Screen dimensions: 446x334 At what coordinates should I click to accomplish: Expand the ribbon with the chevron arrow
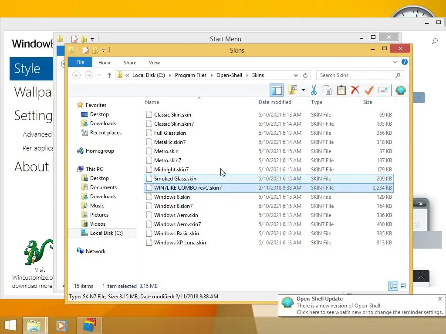coord(395,62)
